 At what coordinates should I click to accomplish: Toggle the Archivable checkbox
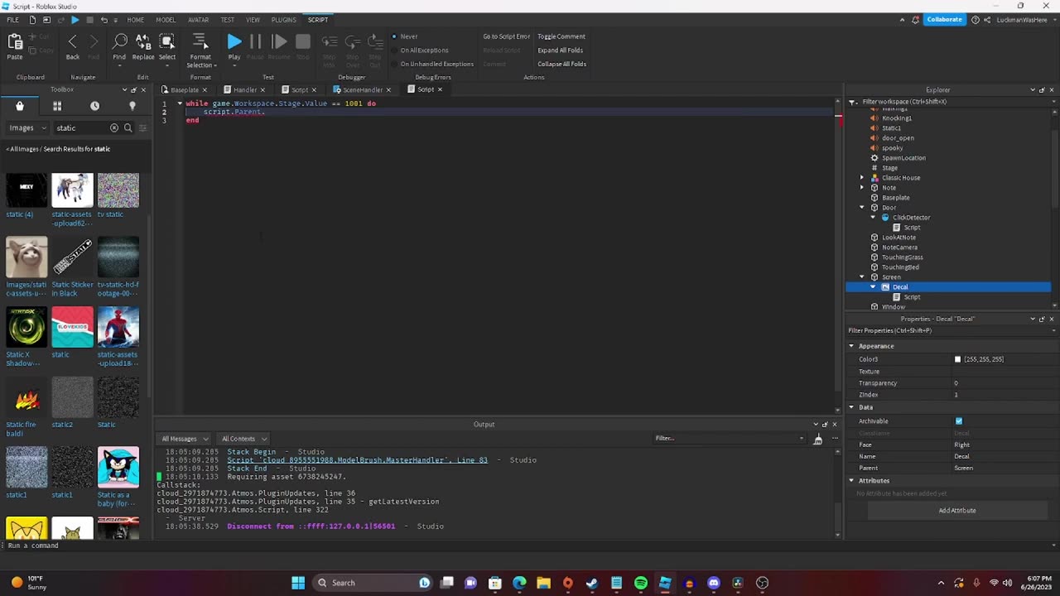(959, 421)
